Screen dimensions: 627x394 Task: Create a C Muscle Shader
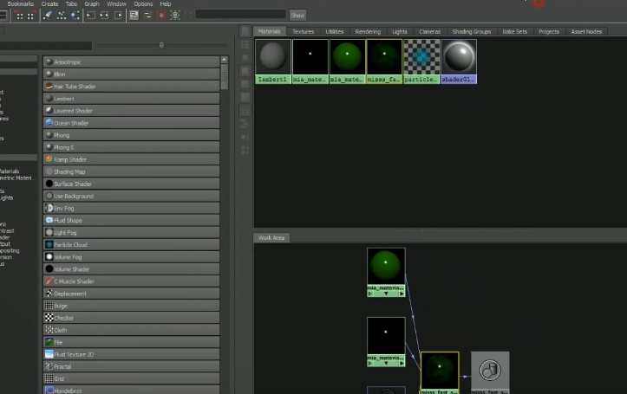132,281
